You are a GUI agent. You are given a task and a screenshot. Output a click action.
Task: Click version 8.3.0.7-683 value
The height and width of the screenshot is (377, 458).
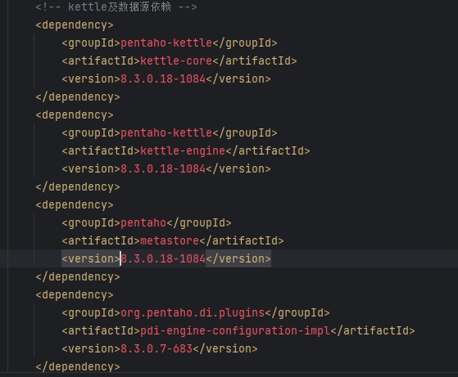click(x=156, y=348)
